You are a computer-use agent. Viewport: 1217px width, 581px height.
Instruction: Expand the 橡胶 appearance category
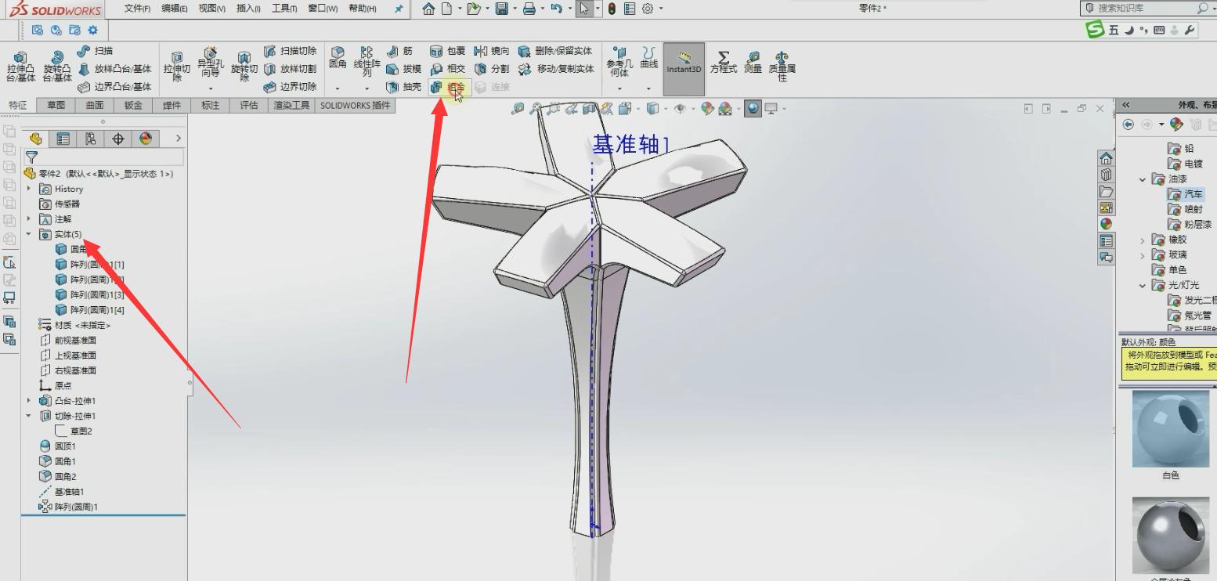click(x=1143, y=239)
